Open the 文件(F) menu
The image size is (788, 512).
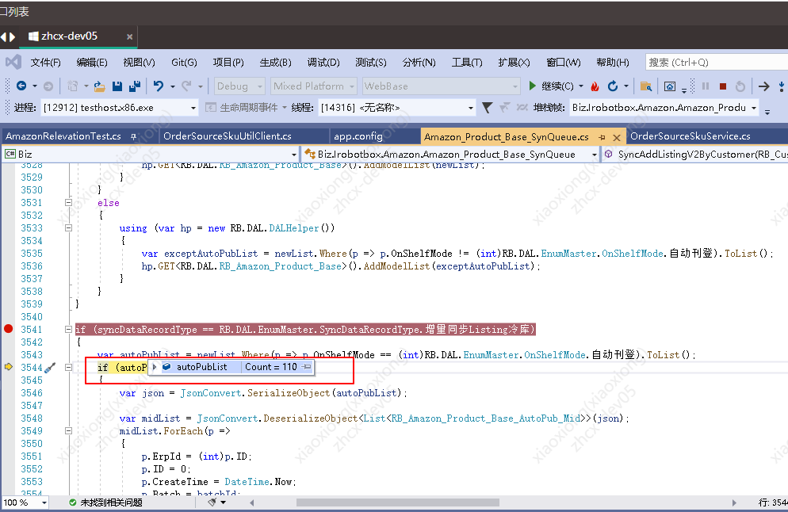pos(46,63)
